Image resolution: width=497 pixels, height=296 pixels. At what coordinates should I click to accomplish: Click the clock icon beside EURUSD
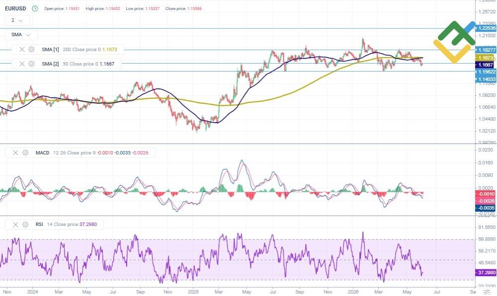[x=35, y=8]
